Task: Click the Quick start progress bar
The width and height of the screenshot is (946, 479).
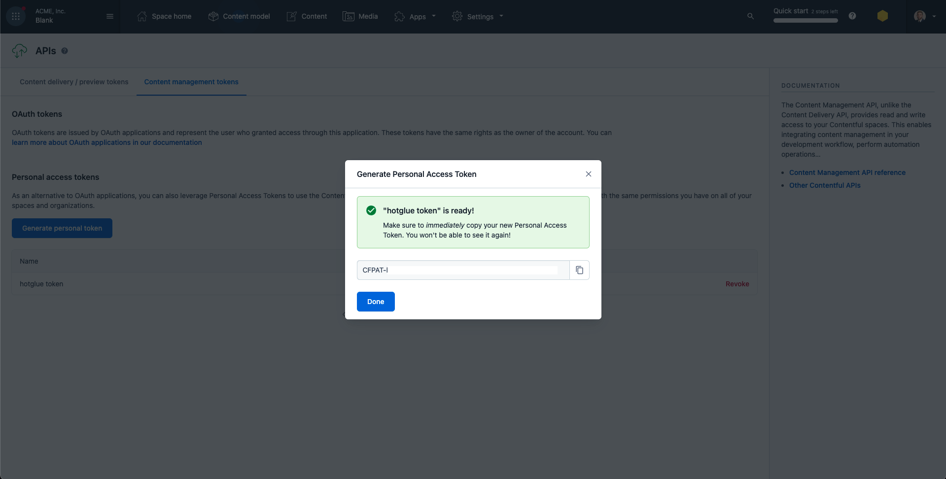Action: pos(806,21)
